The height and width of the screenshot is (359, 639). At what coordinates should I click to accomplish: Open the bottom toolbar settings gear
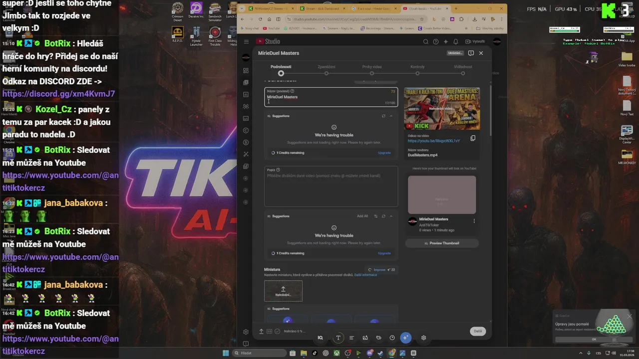coord(423,338)
